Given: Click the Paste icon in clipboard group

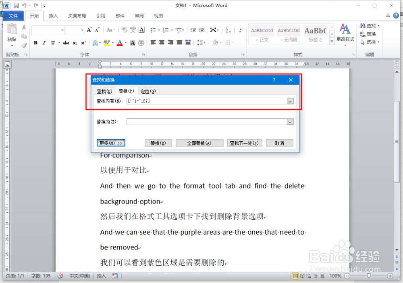Looking at the screenshot, I should click(12, 29).
